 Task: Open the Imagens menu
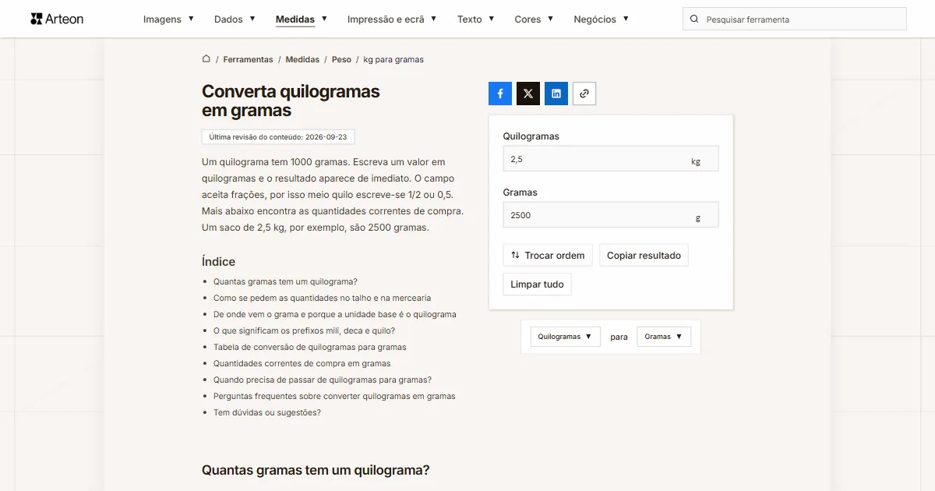coord(169,19)
